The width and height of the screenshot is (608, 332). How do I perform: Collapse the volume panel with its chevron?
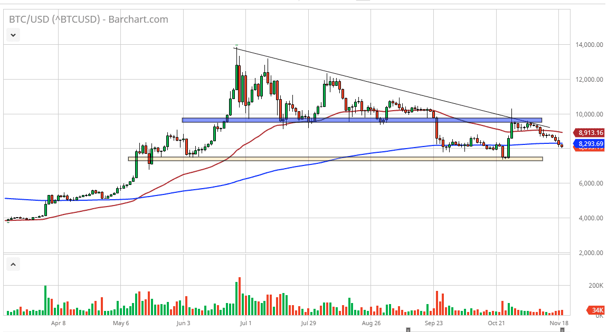(x=13, y=263)
